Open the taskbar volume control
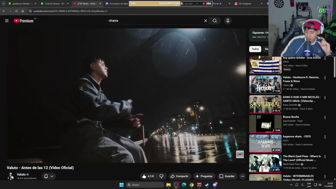The width and height of the screenshot is (336, 189). click(320, 185)
